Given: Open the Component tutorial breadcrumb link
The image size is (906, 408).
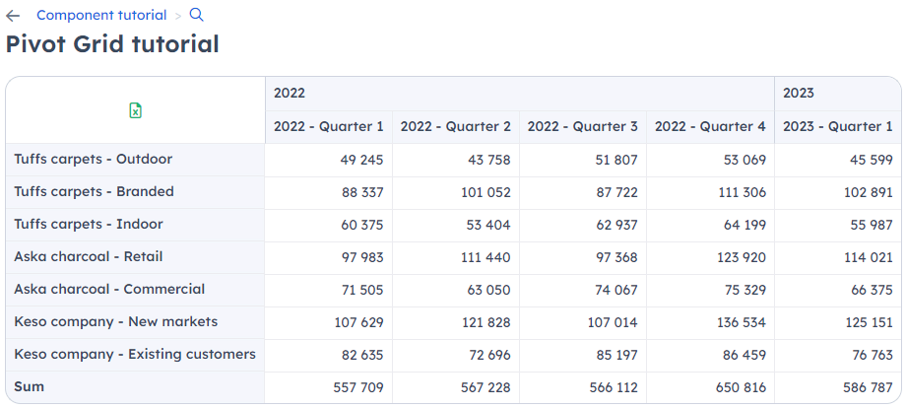Looking at the screenshot, I should point(101,15).
